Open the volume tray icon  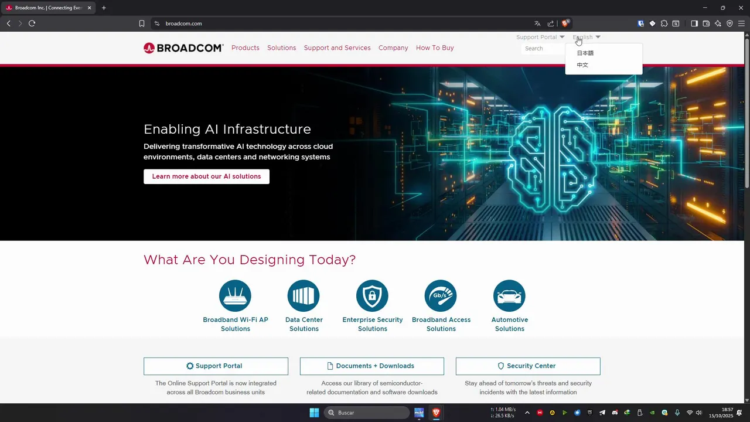coord(698,413)
